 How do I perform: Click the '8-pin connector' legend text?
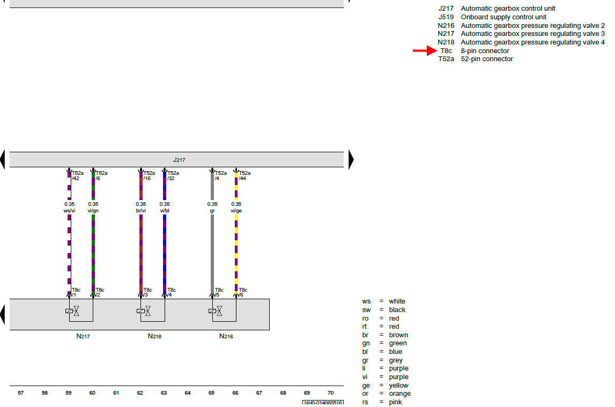pyautogui.click(x=485, y=51)
